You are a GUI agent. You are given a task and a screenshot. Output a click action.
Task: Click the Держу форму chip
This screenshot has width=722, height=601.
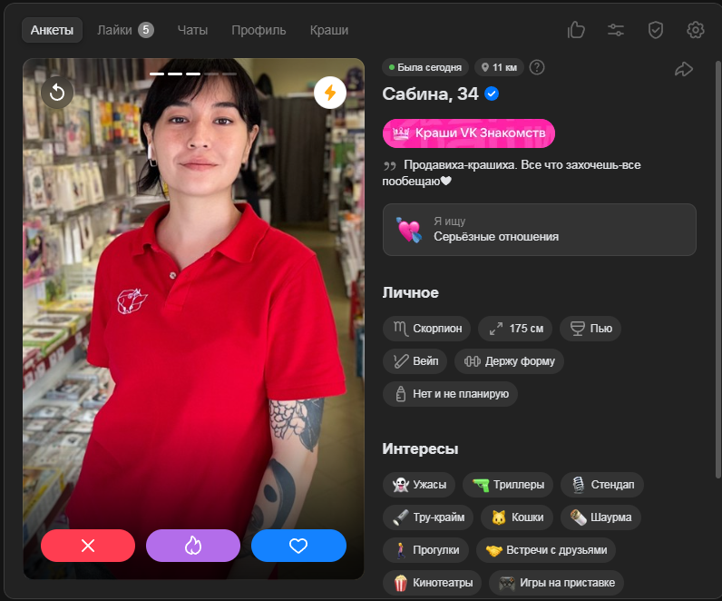(x=509, y=361)
